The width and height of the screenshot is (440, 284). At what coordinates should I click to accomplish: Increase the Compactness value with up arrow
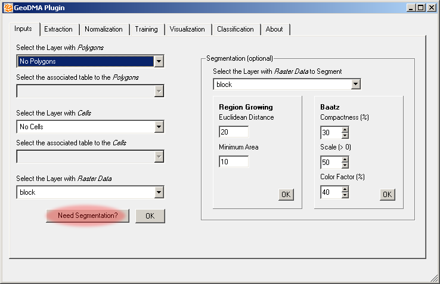(345, 129)
